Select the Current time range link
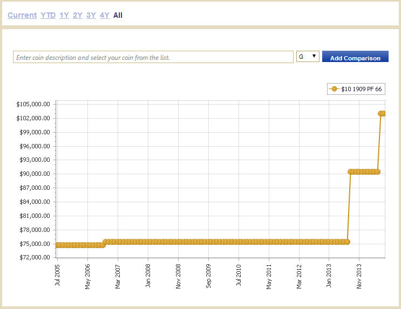This screenshot has height=309, width=401. point(22,15)
